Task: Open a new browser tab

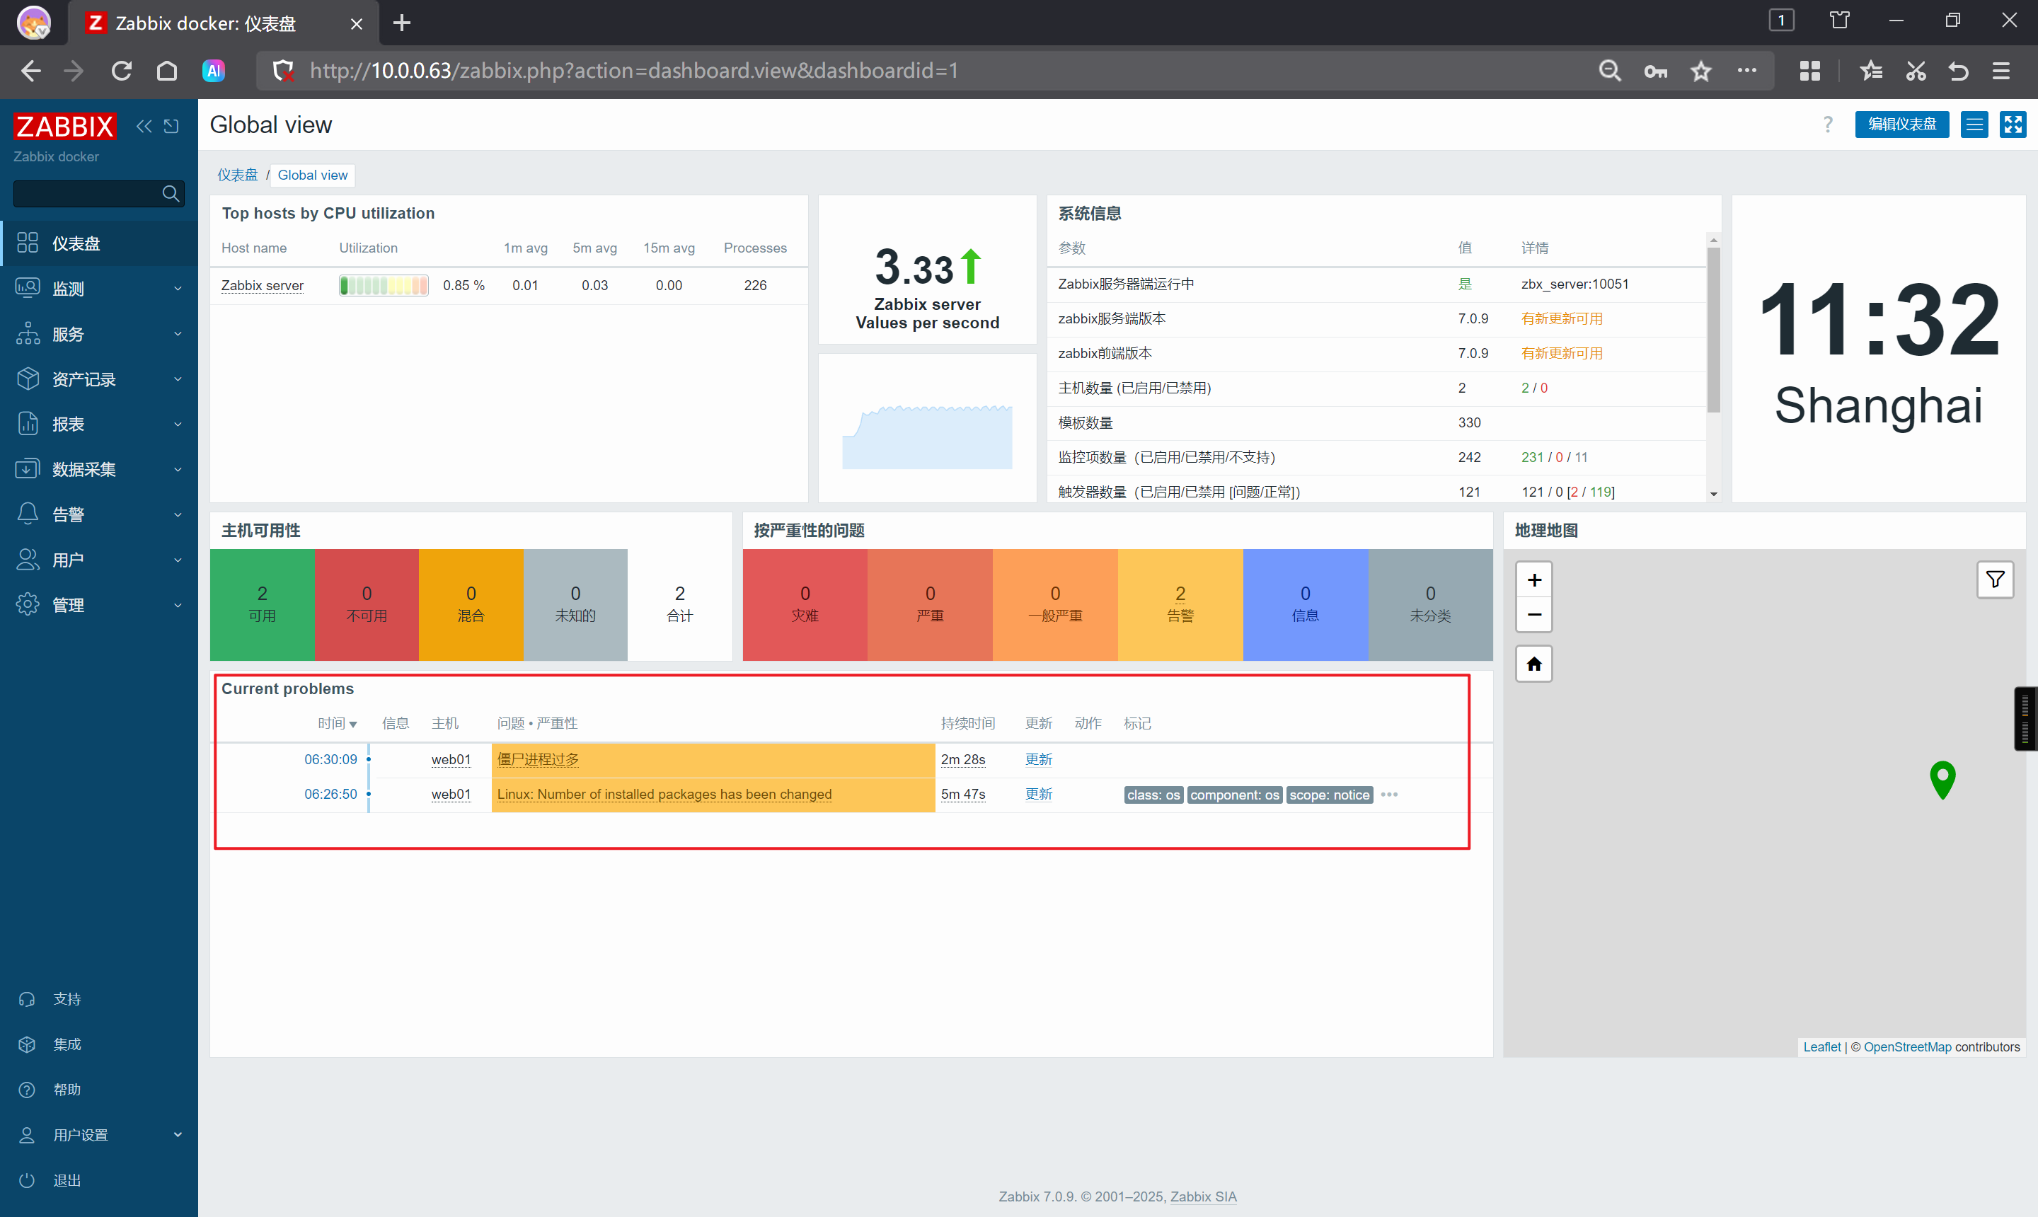Action: 401,23
